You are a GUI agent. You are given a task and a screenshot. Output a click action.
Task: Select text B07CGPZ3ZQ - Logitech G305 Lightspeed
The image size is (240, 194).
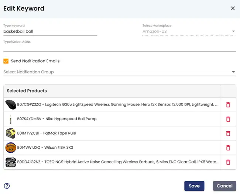55,105
